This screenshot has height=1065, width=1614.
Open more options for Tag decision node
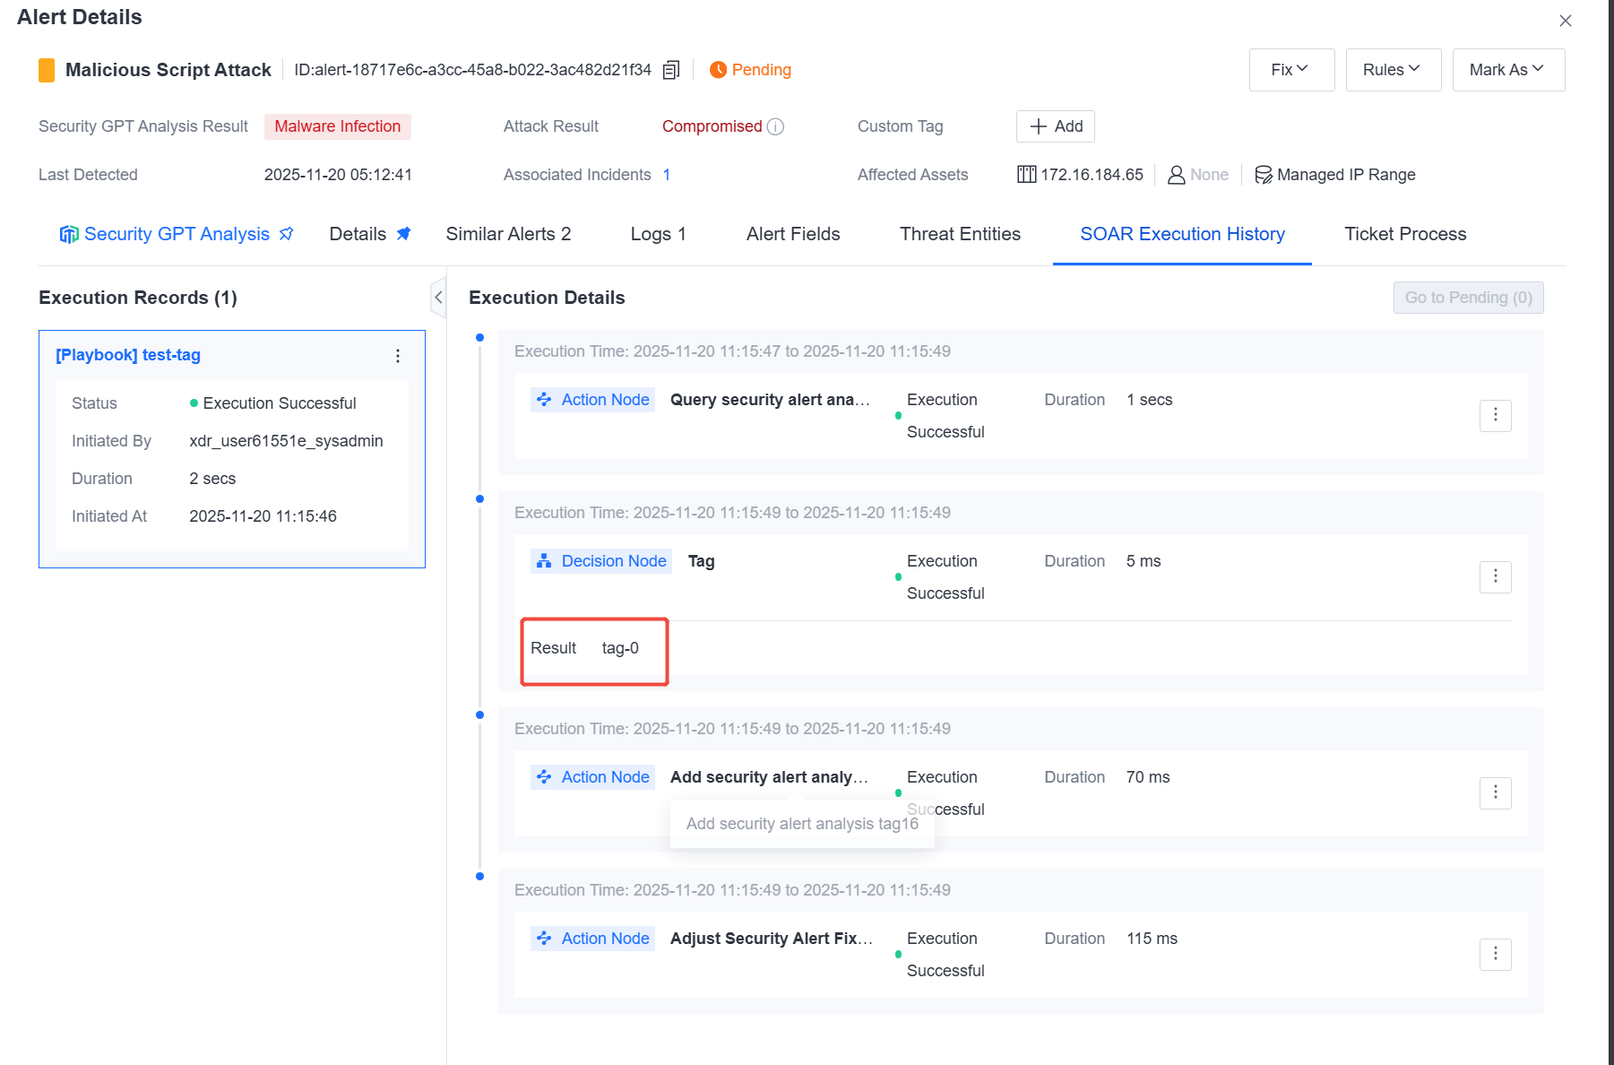point(1495,576)
